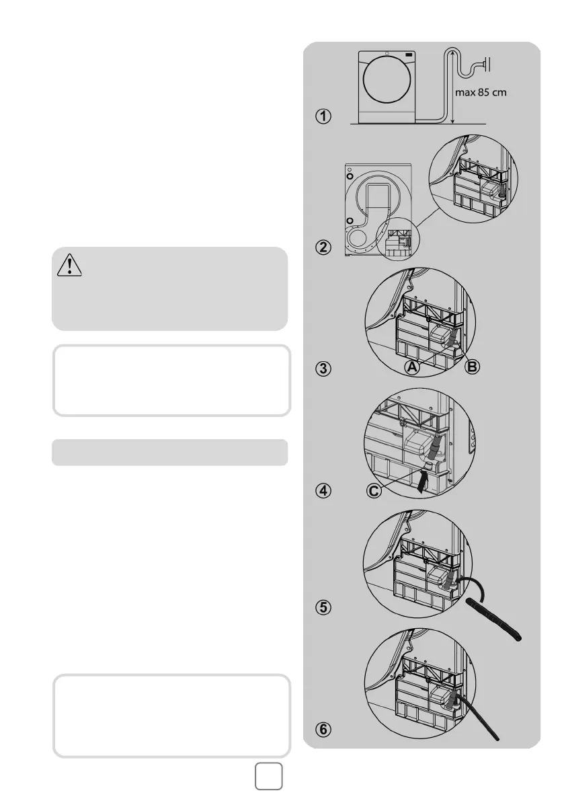
Task: Select the circled step number 6
Action: click(x=323, y=729)
